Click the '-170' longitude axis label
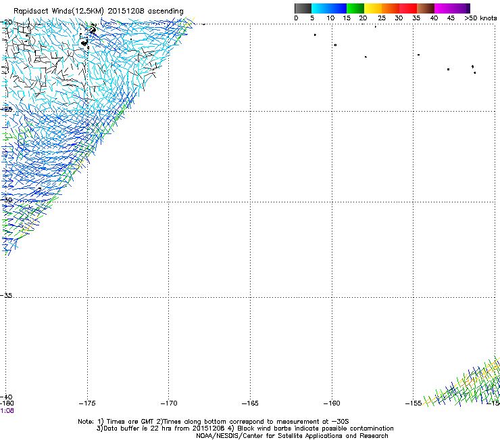The height and width of the screenshot is (440, 500). (169, 403)
